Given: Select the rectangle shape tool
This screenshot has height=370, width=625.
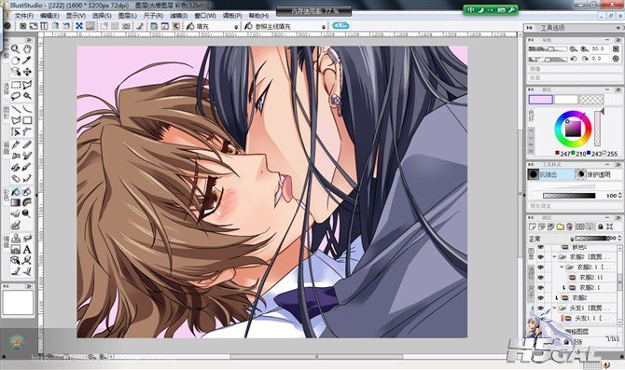Looking at the screenshot, I should pyautogui.click(x=27, y=120).
